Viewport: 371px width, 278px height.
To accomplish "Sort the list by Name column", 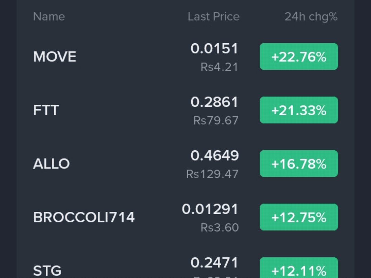I will 49,16.
